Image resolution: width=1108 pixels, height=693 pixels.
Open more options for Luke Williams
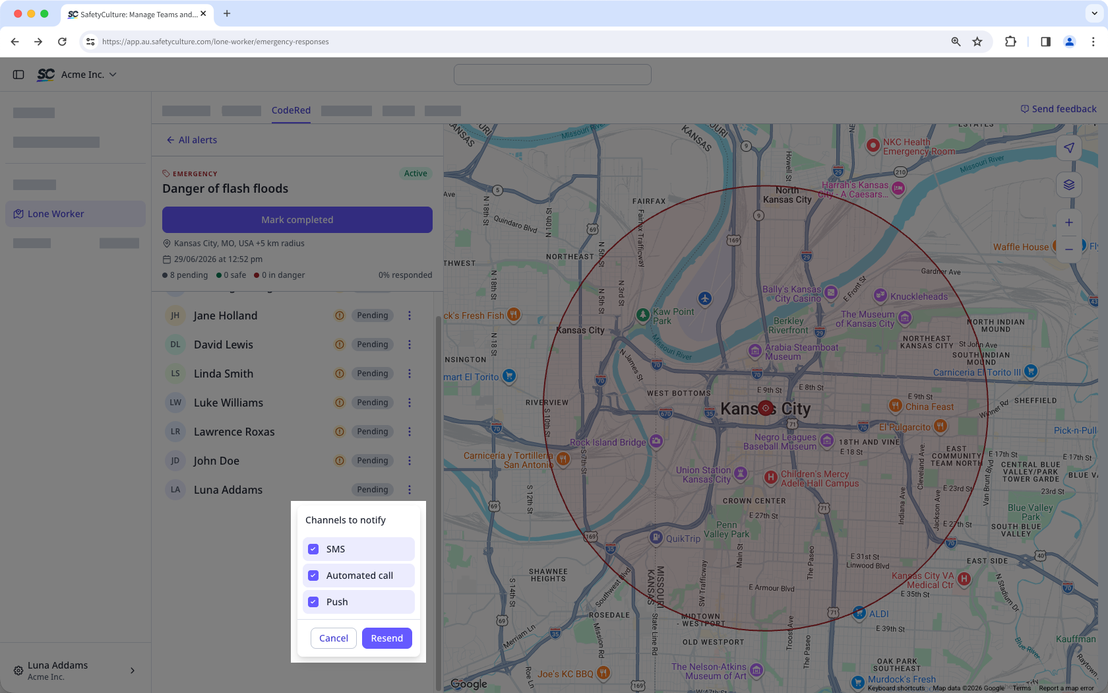tap(410, 403)
